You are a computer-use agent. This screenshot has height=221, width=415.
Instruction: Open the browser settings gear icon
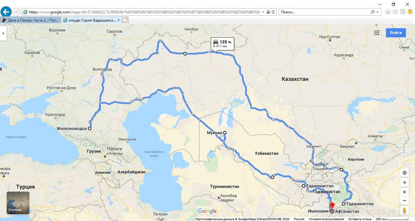click(403, 12)
